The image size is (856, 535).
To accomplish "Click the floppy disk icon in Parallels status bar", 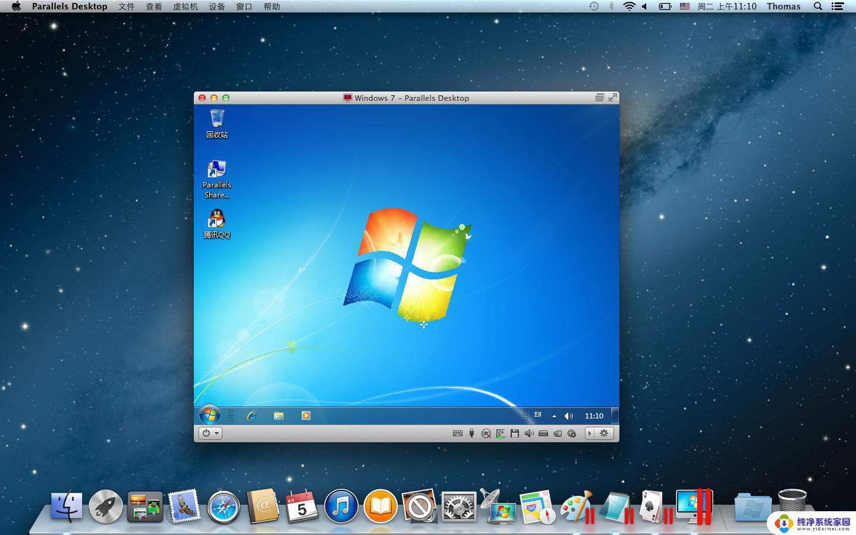I will click(x=515, y=433).
